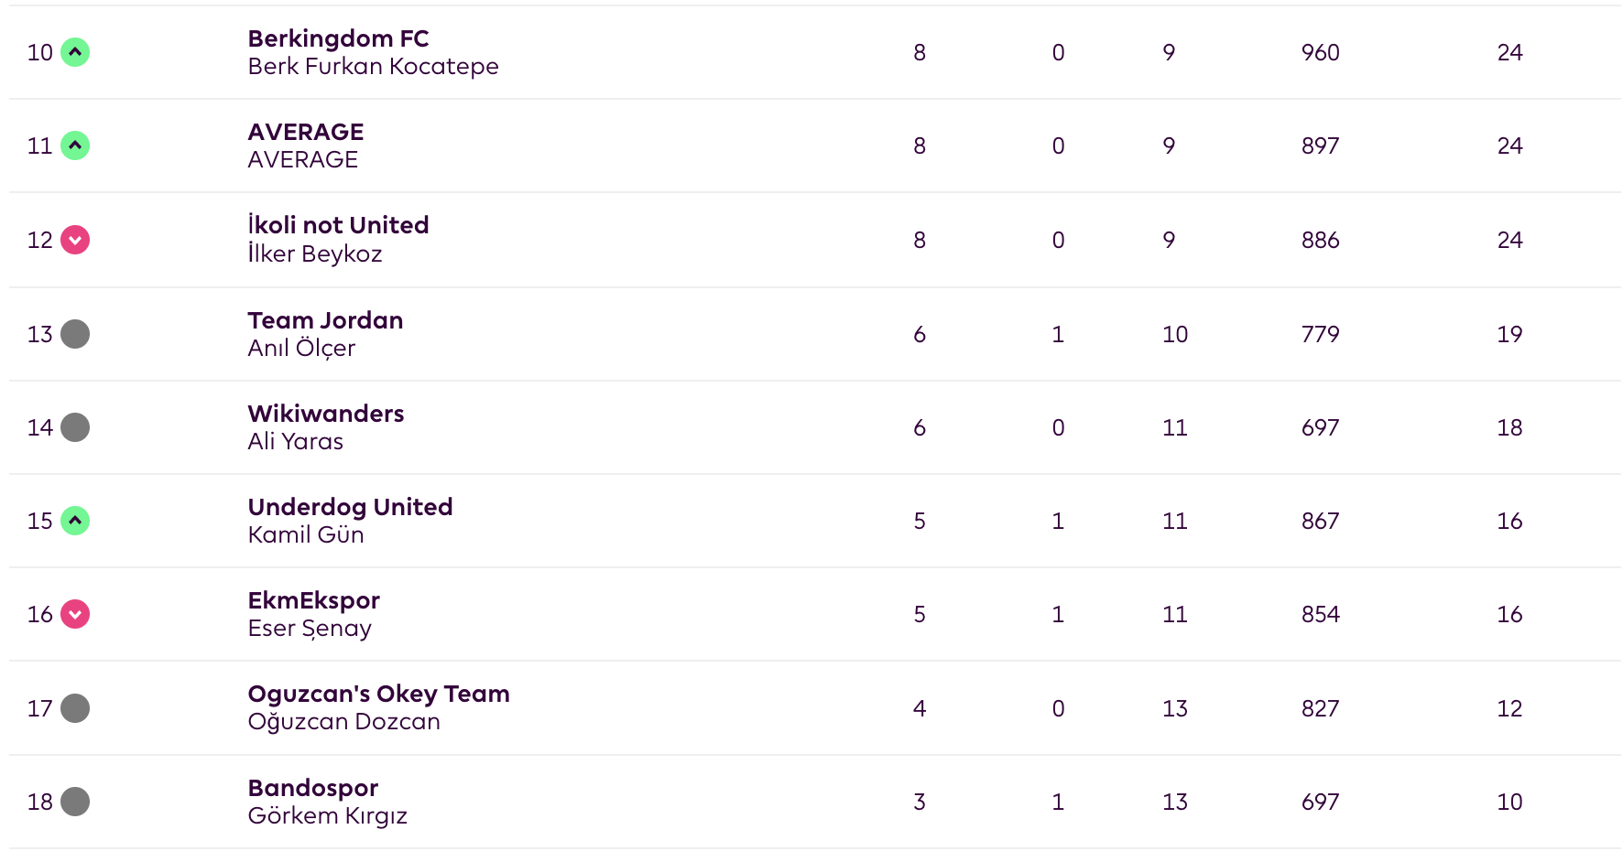The width and height of the screenshot is (1623, 851).
Task: Click grey circle indicator beside rank 17
Action: [75, 708]
